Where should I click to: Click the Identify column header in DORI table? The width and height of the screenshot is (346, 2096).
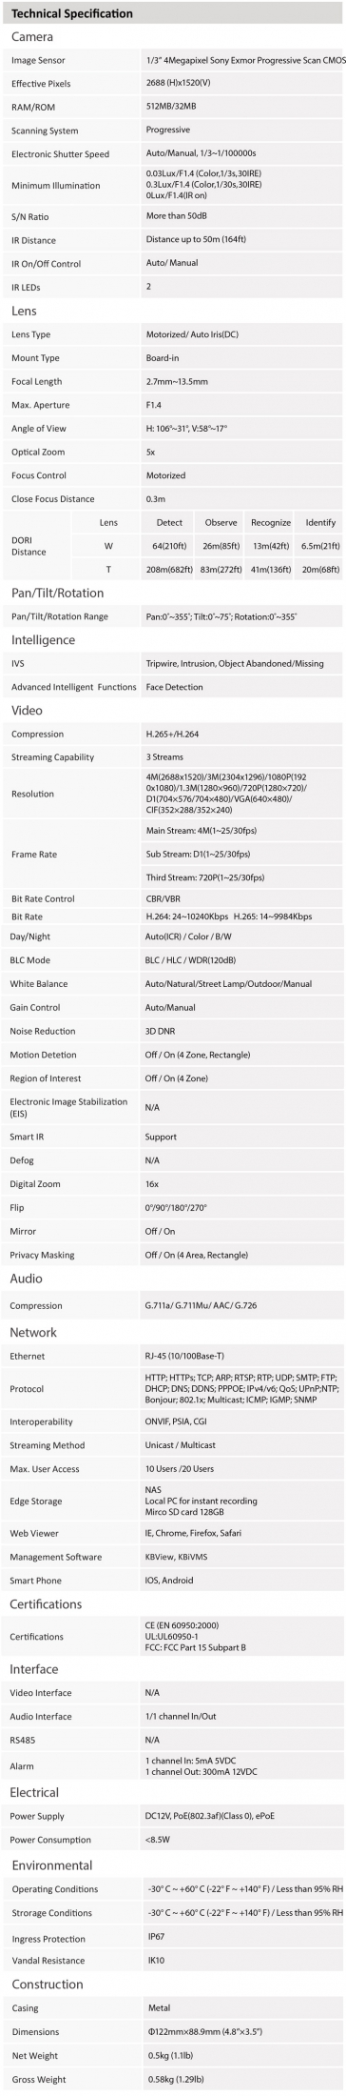(x=320, y=523)
